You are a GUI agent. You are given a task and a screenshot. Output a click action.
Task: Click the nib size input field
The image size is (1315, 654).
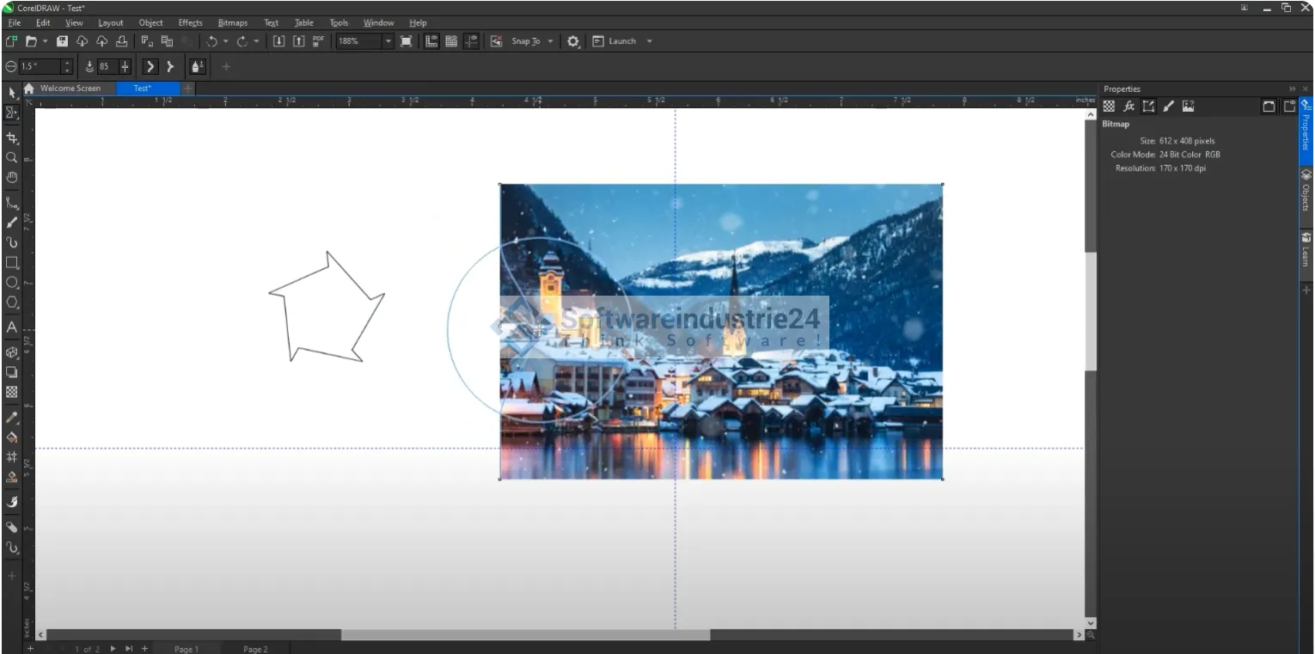click(x=40, y=66)
